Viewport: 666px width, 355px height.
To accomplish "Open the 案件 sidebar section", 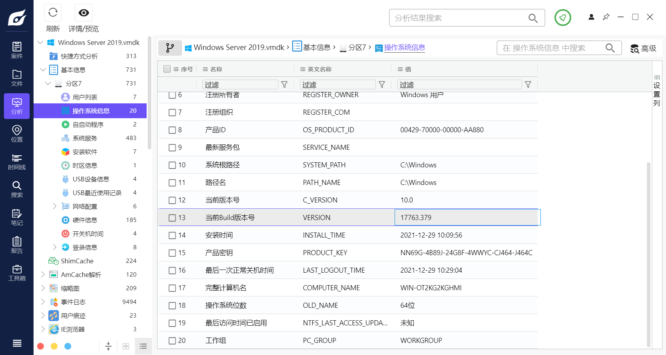I will click(x=17, y=50).
